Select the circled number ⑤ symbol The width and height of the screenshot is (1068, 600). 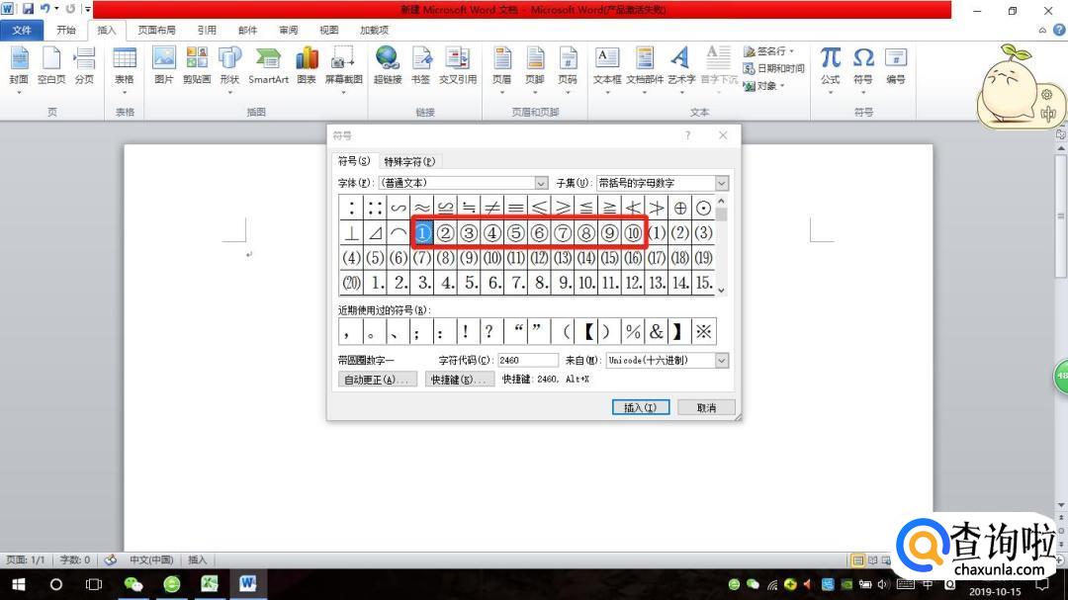[x=515, y=233]
